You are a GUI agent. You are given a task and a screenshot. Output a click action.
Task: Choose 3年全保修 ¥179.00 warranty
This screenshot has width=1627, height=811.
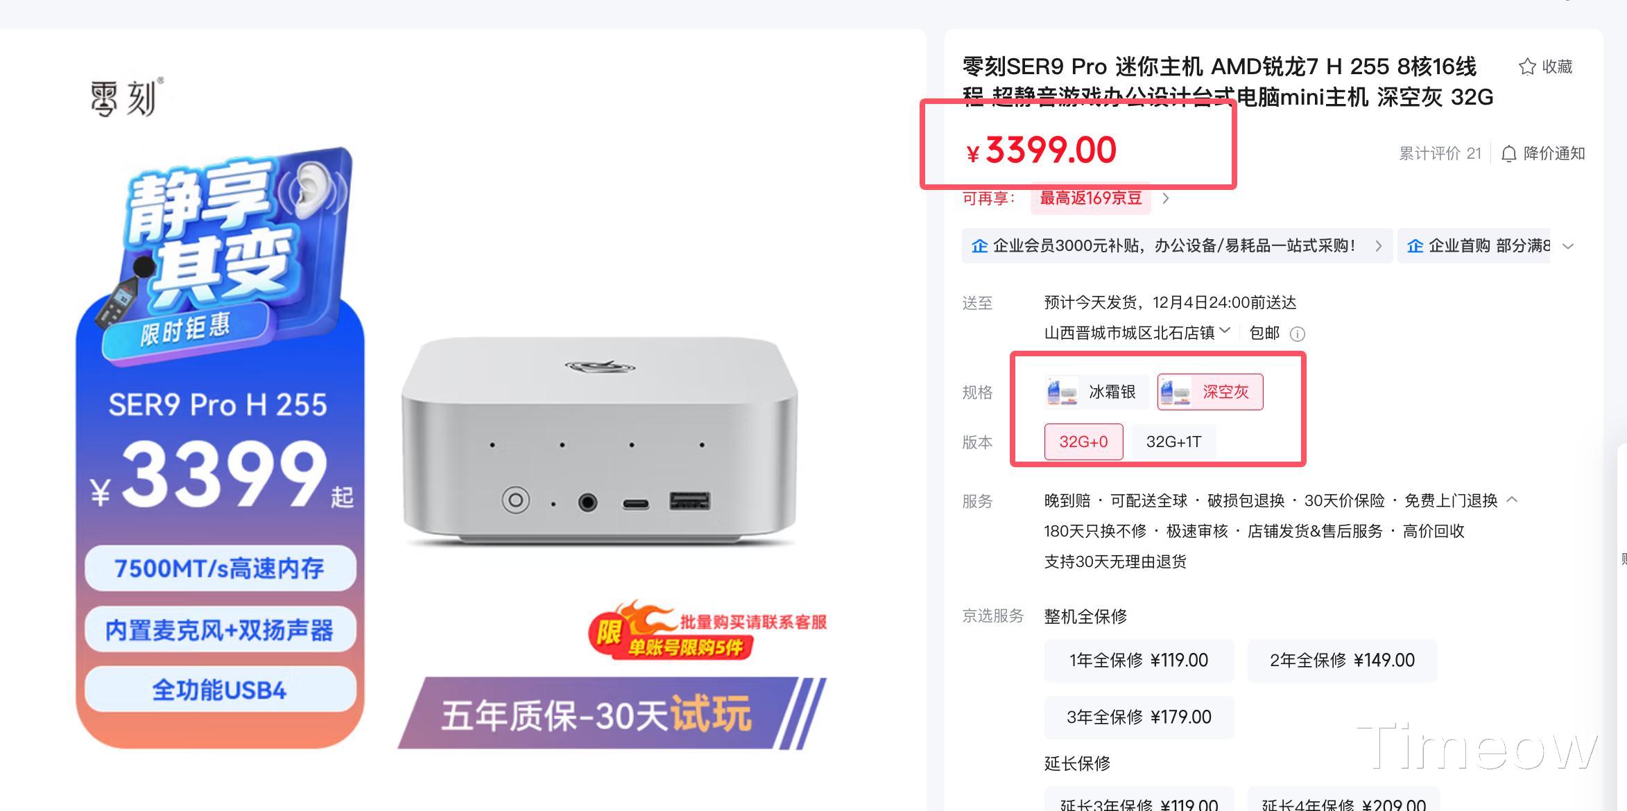pyautogui.click(x=1139, y=717)
